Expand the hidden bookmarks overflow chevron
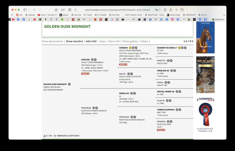 point(224,15)
